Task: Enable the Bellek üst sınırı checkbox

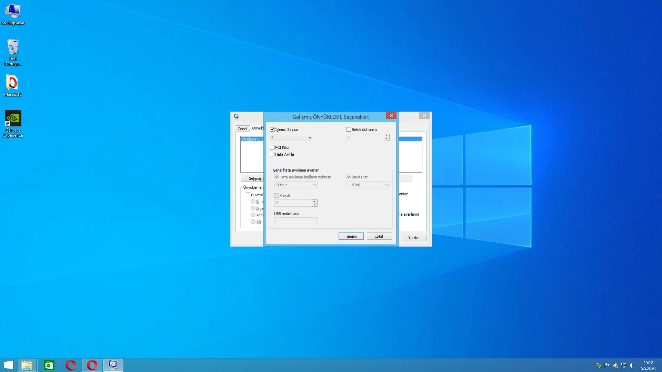Action: pos(349,130)
